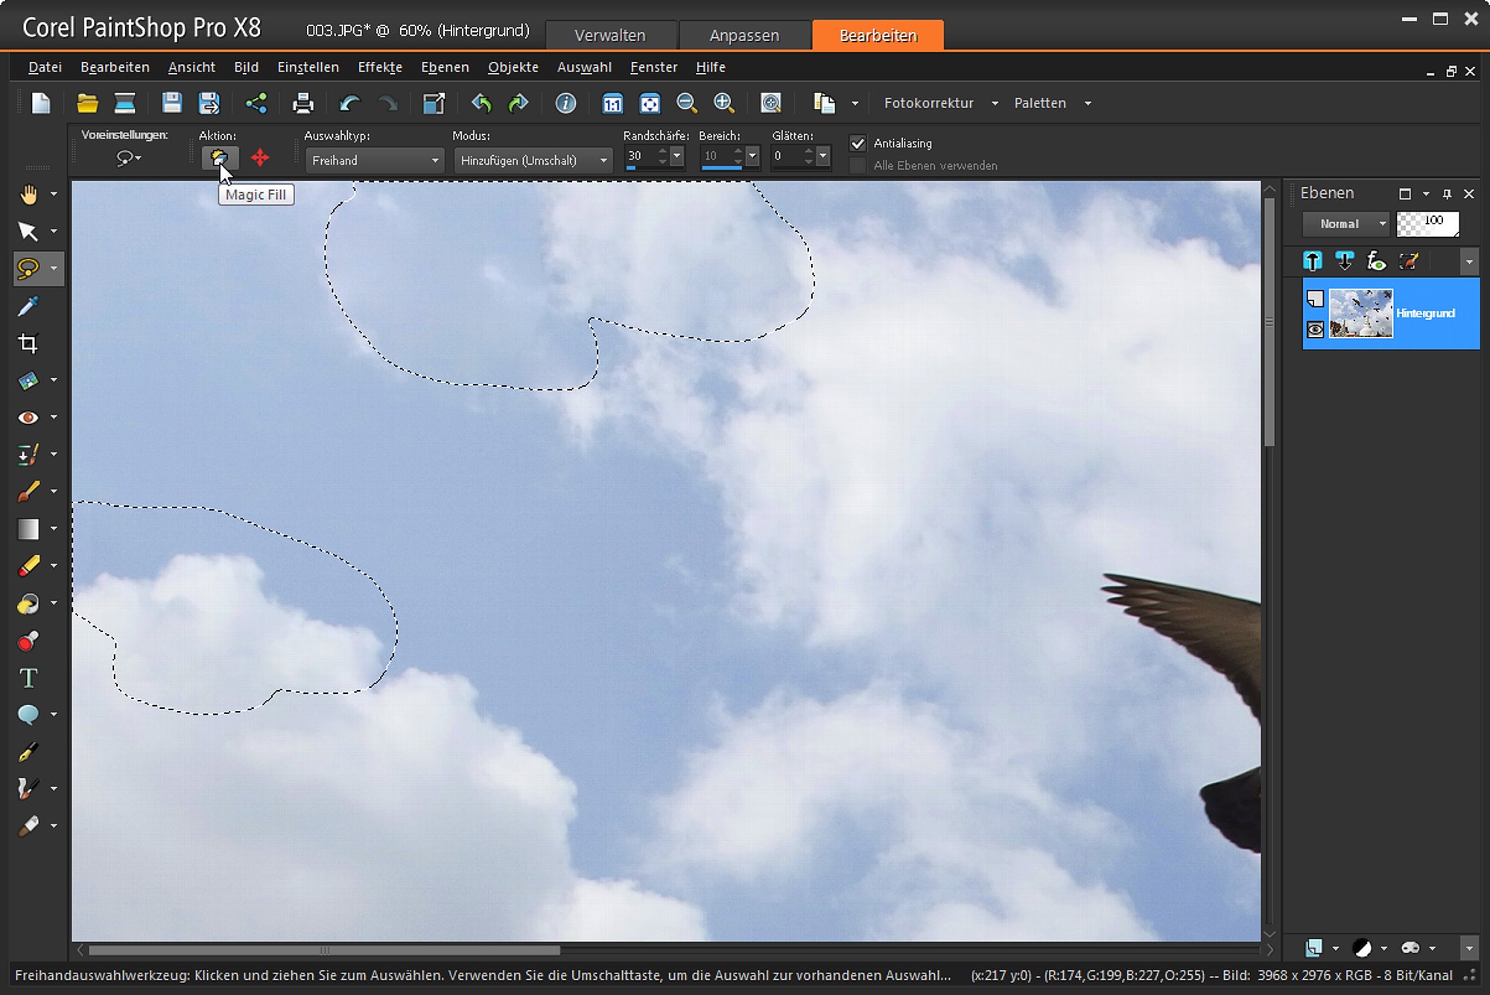Open the Fenster menu
Viewport: 1490px width, 995px height.
click(653, 67)
